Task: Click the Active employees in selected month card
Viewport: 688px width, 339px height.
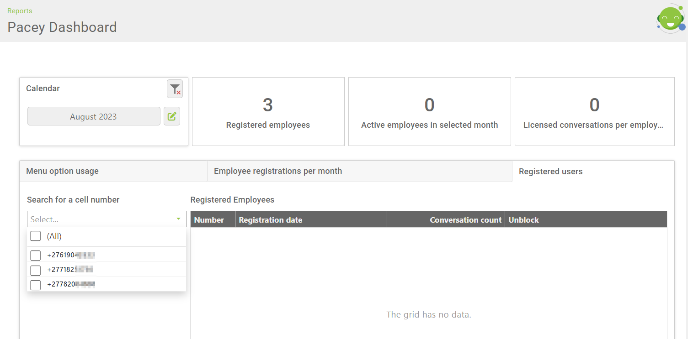Action: point(429,112)
